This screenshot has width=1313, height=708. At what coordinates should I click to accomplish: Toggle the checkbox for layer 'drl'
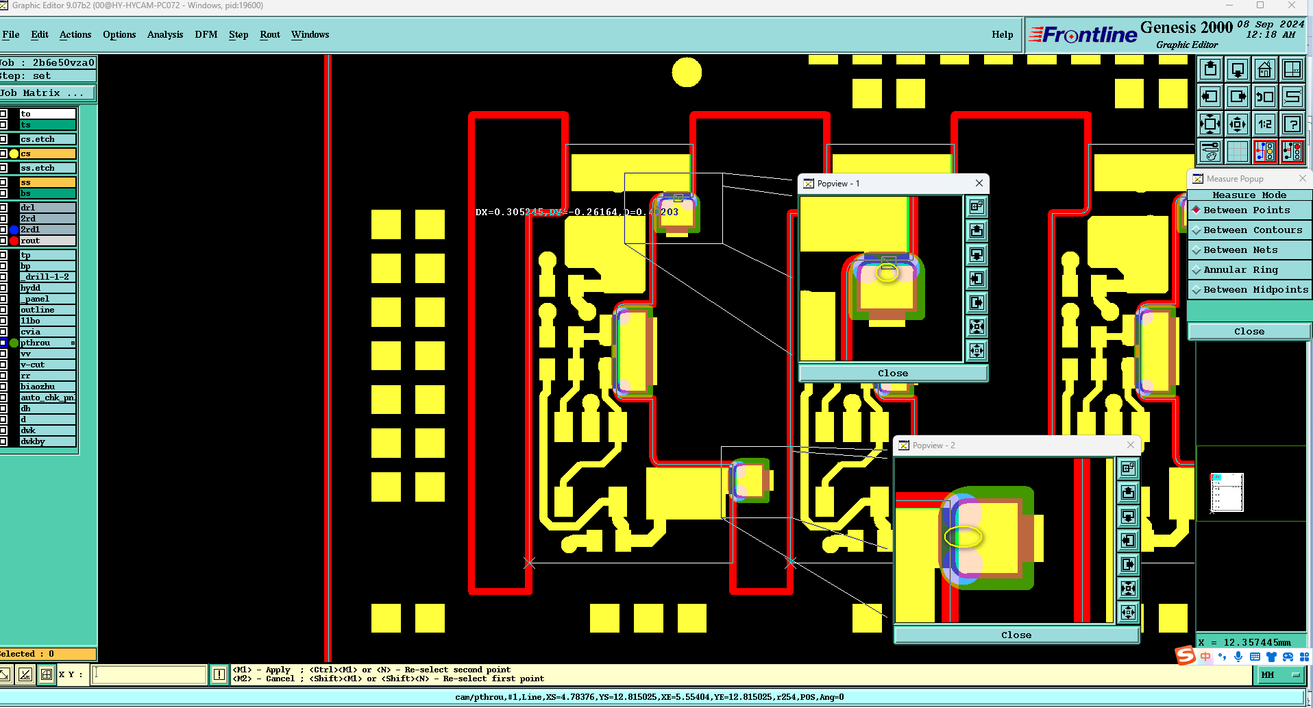(x=3, y=208)
